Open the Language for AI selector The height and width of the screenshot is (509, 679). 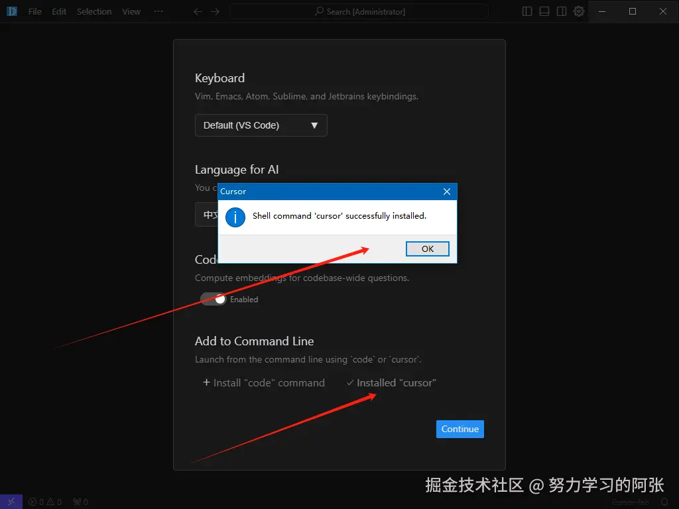click(207, 214)
